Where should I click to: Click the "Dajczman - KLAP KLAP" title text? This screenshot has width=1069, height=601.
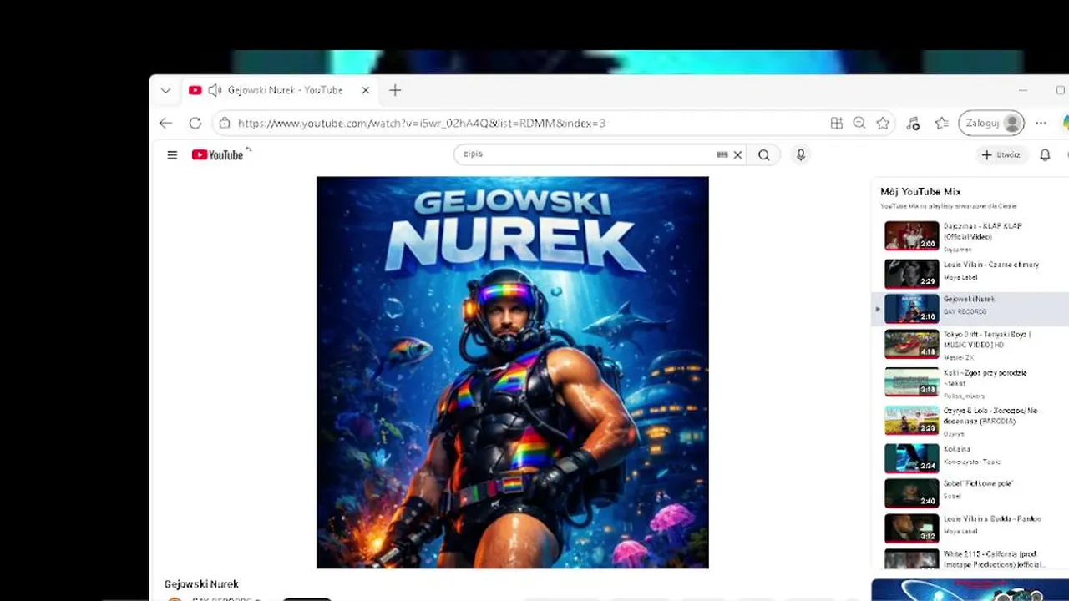coord(983,231)
